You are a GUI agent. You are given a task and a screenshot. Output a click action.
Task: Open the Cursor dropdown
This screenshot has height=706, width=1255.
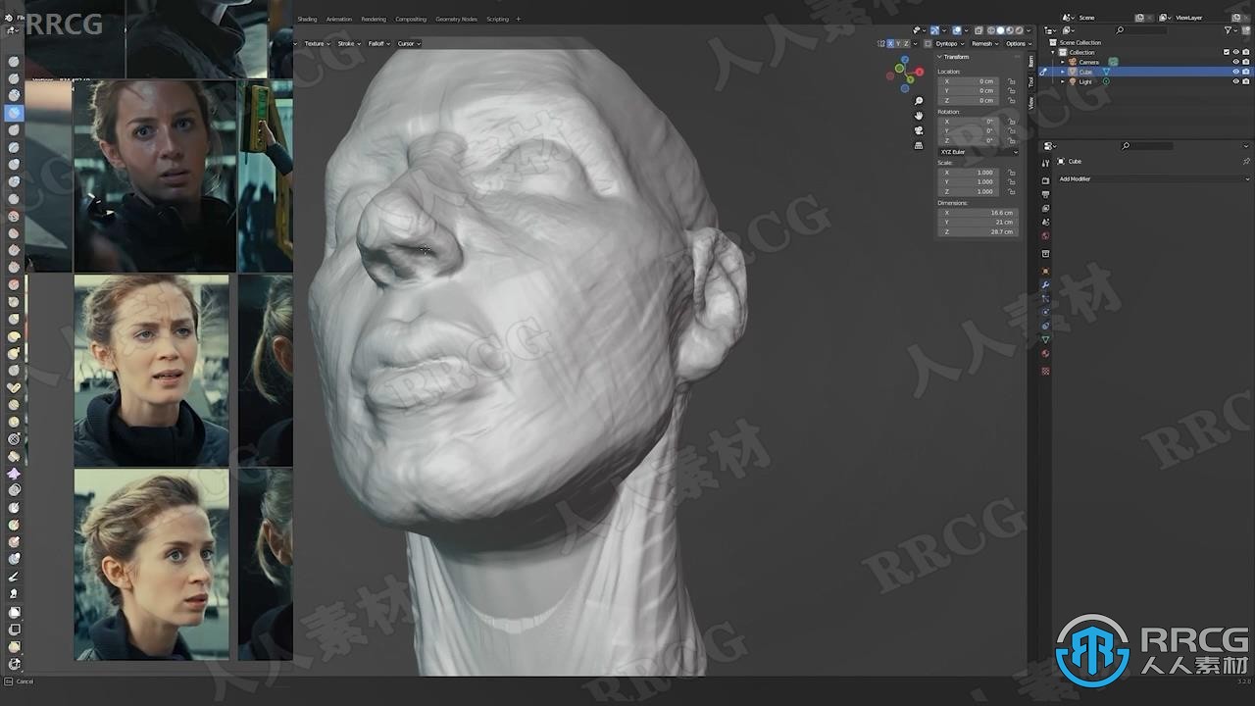(409, 43)
